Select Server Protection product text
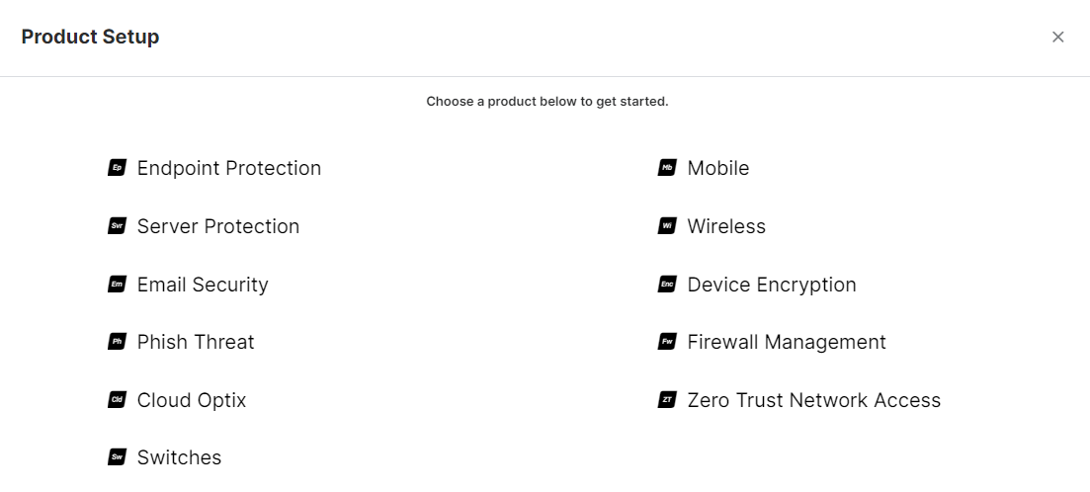Image resolution: width=1090 pixels, height=492 pixels. point(217,226)
